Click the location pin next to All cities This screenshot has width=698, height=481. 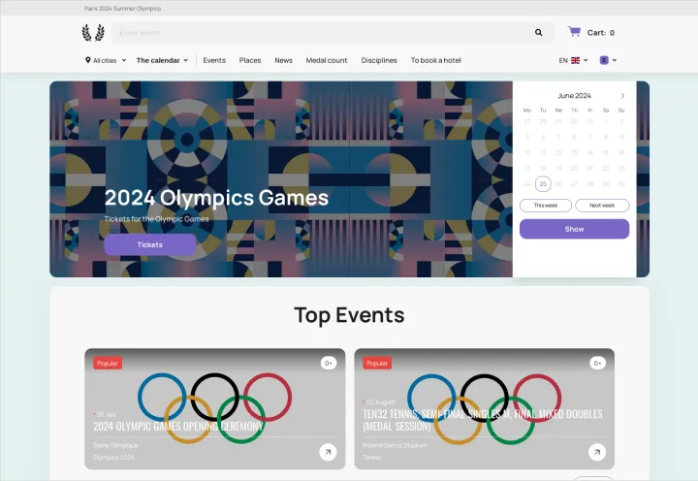(87, 60)
